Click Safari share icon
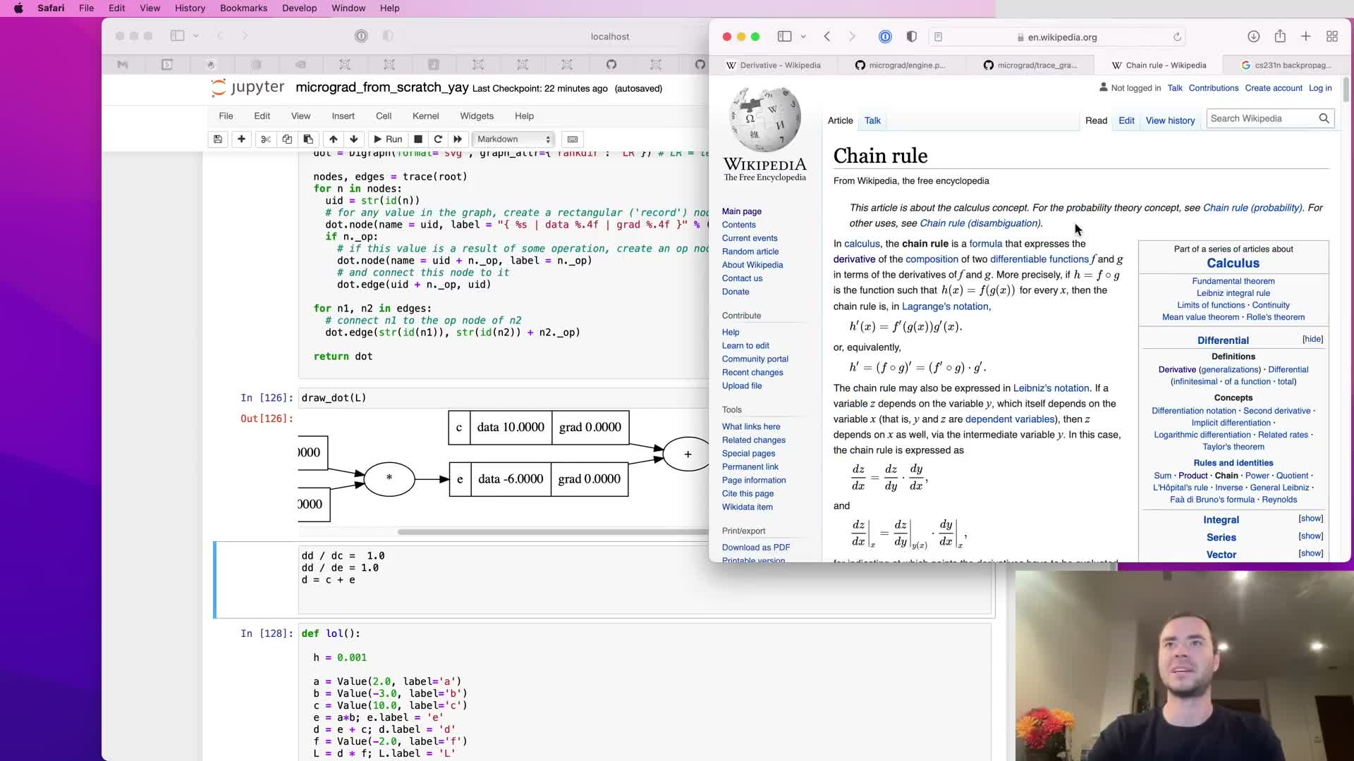1354x761 pixels. coord(1280,37)
